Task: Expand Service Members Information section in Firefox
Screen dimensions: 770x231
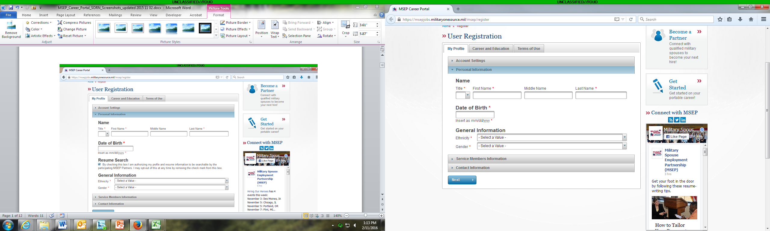Action: click(541, 159)
